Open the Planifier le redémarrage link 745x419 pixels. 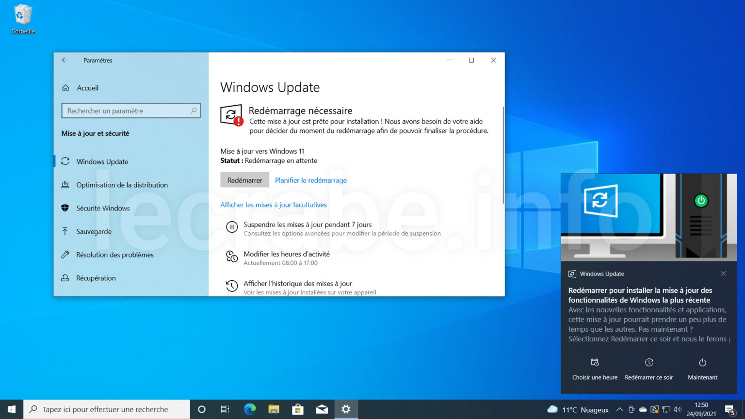pyautogui.click(x=310, y=180)
